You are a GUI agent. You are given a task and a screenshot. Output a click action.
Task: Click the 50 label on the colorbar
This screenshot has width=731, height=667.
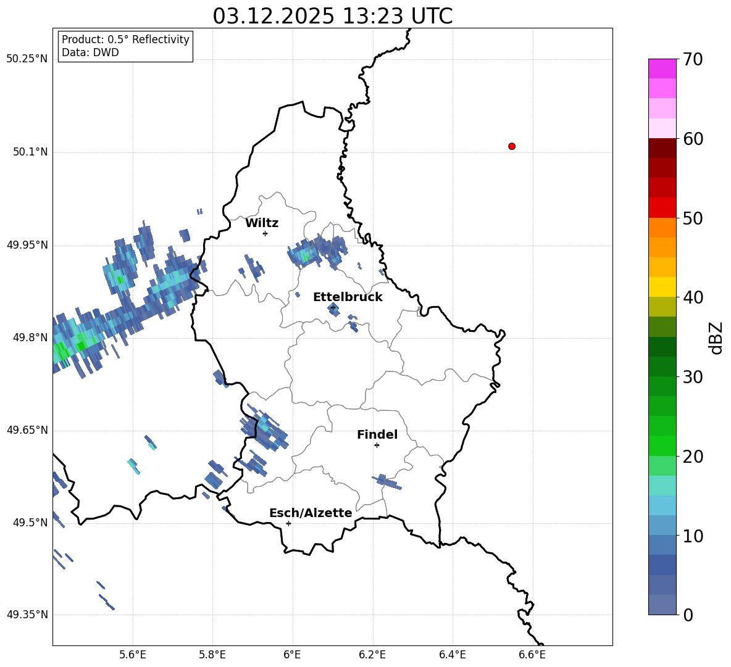coord(693,218)
